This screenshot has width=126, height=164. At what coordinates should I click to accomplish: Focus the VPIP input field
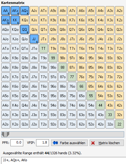(43, 143)
